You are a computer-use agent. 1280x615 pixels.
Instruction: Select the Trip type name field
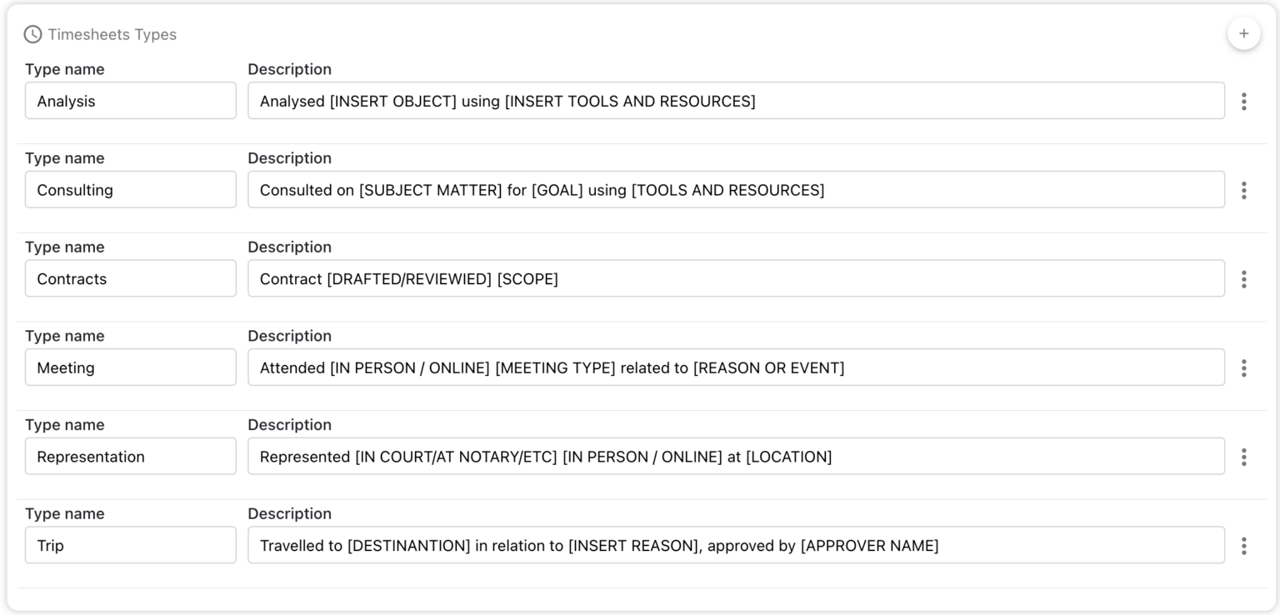(130, 545)
